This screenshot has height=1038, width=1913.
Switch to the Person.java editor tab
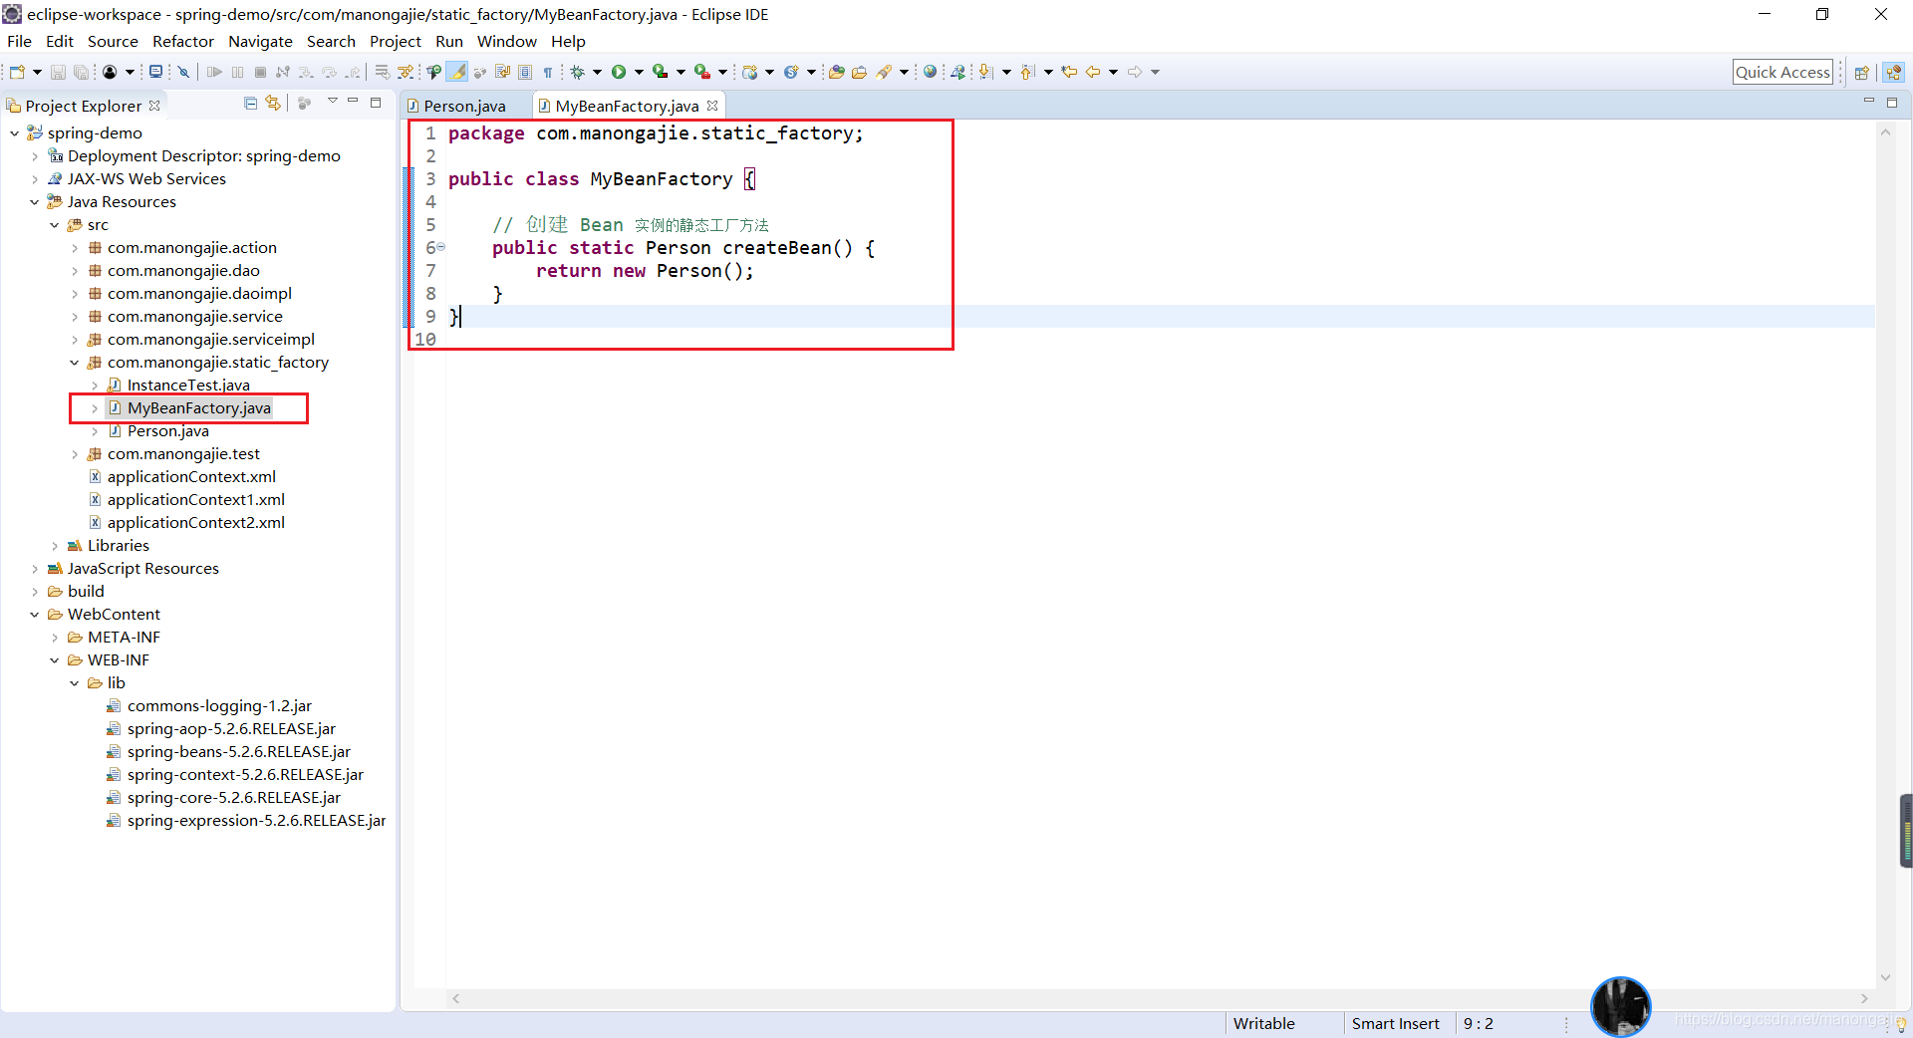(464, 106)
